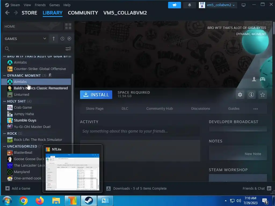Open game info icon

(x=251, y=95)
